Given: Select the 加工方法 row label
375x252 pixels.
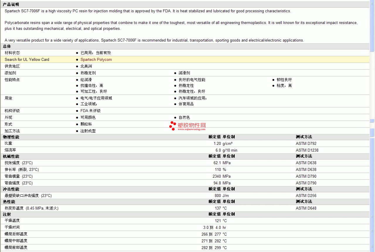Looking at the screenshot, I should (12, 131).
